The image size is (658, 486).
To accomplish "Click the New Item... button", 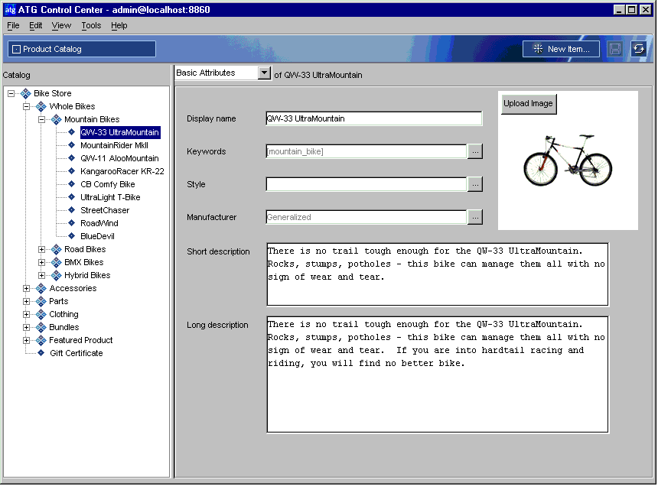I will (561, 49).
